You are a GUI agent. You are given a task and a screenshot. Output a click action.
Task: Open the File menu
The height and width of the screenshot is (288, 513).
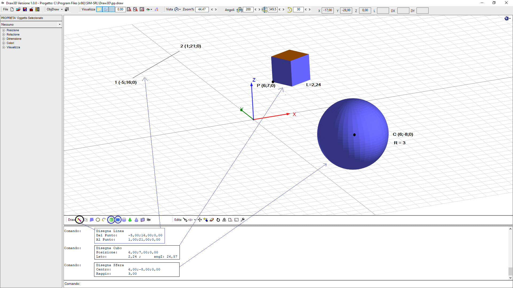pyautogui.click(x=6, y=9)
